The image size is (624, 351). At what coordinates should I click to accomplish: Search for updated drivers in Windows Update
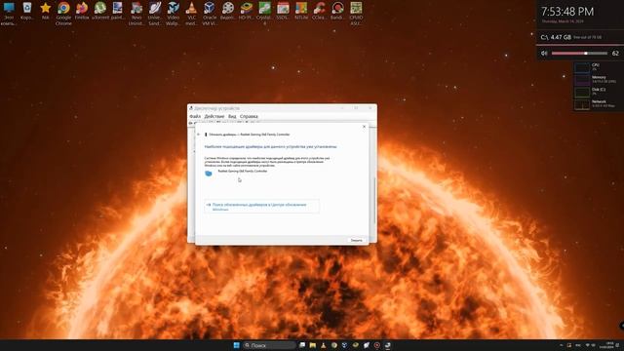click(x=261, y=207)
